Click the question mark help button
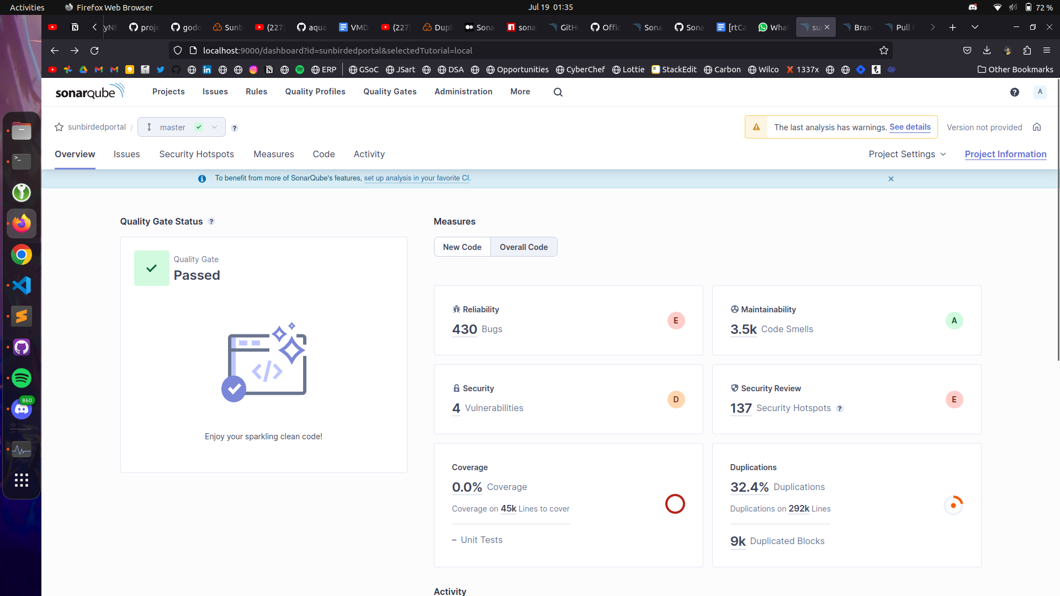 (x=1015, y=92)
